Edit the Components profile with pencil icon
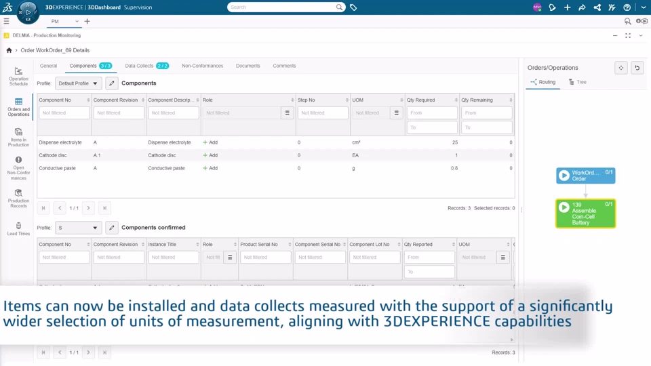651x366 pixels. (x=112, y=83)
